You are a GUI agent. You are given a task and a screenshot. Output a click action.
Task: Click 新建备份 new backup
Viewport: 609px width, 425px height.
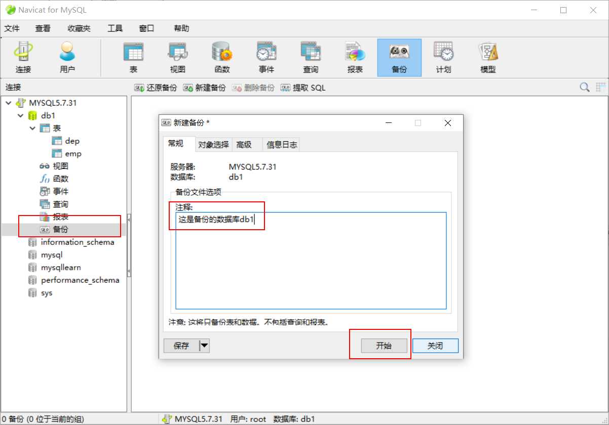[x=204, y=88]
